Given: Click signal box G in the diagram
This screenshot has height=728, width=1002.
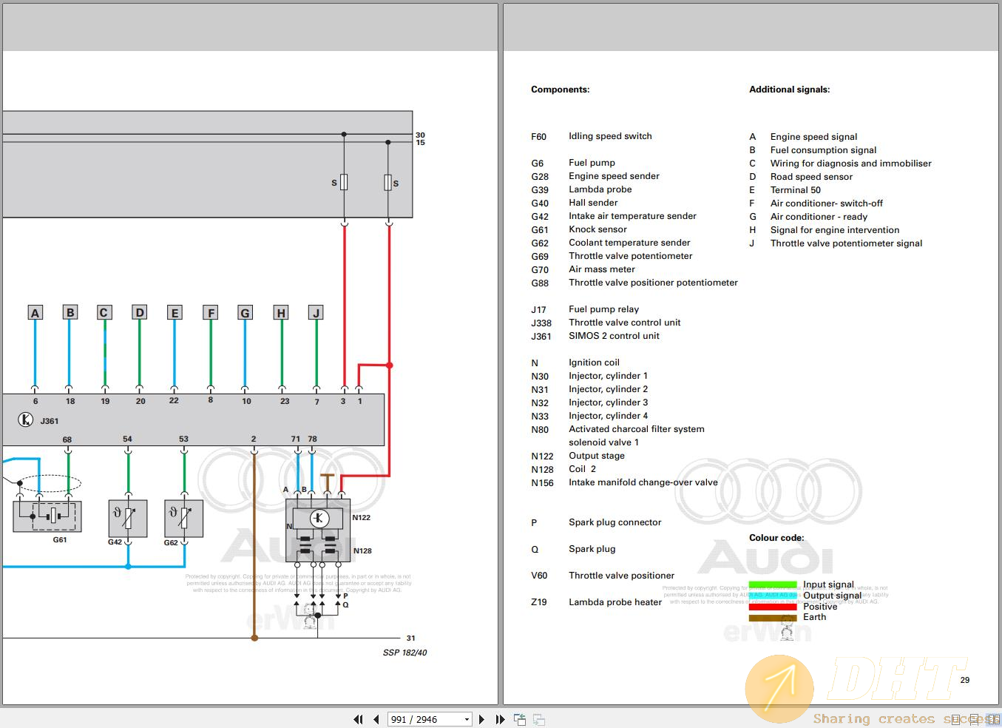Looking at the screenshot, I should point(245,313).
